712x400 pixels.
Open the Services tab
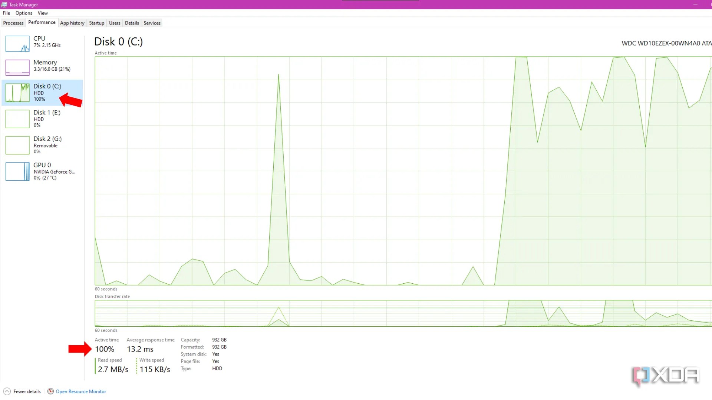(152, 23)
